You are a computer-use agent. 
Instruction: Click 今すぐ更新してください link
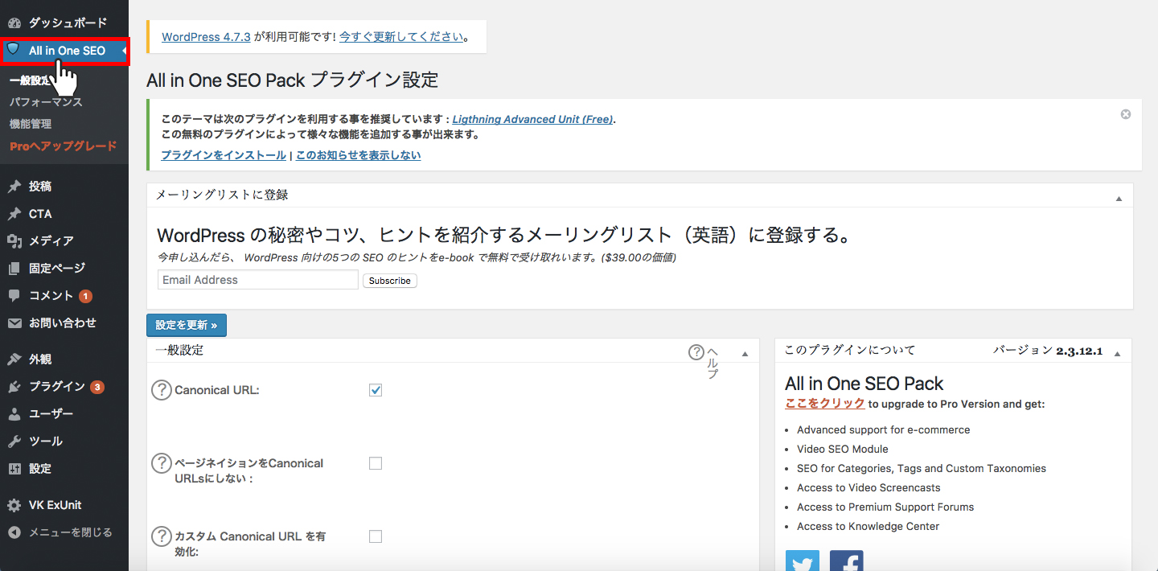pyautogui.click(x=401, y=37)
